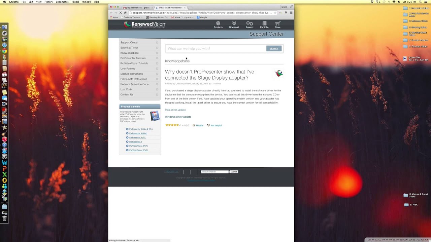Open the Time Machine menu bar icon
The height and width of the screenshot is (242, 431).
pos(384,2)
